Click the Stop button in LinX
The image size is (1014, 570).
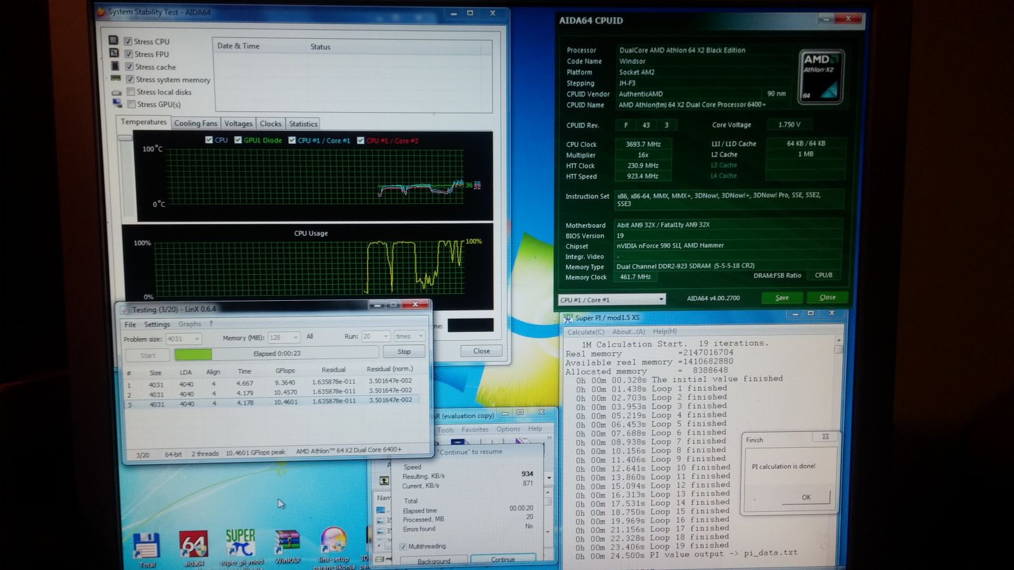[x=404, y=351]
